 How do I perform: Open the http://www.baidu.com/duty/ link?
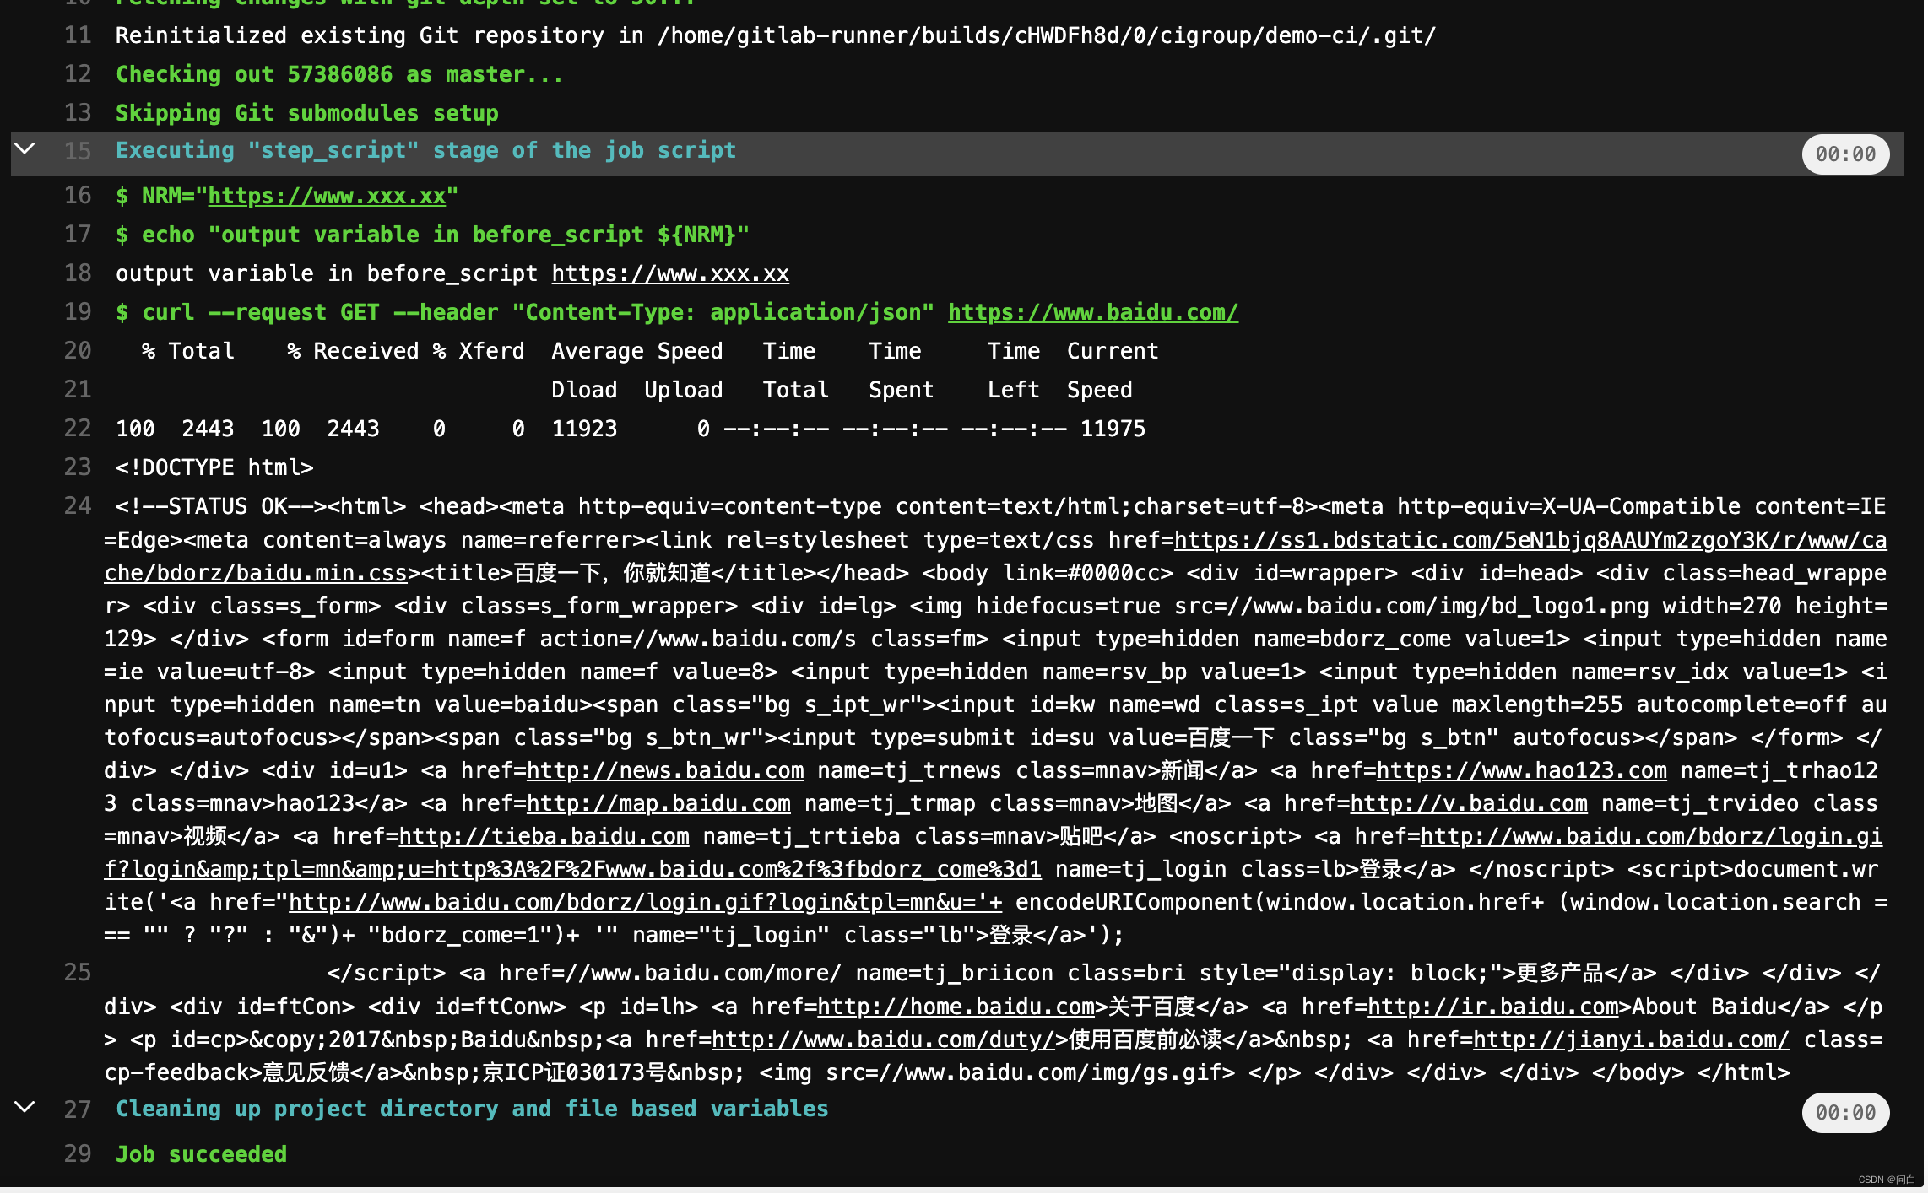[883, 1040]
